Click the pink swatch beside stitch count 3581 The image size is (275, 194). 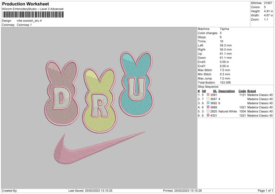(208, 95)
